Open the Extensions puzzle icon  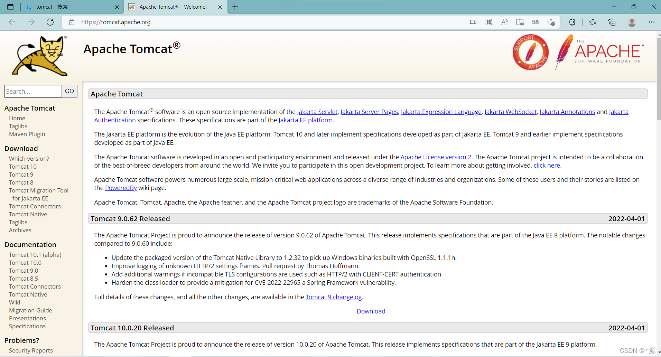click(x=572, y=22)
